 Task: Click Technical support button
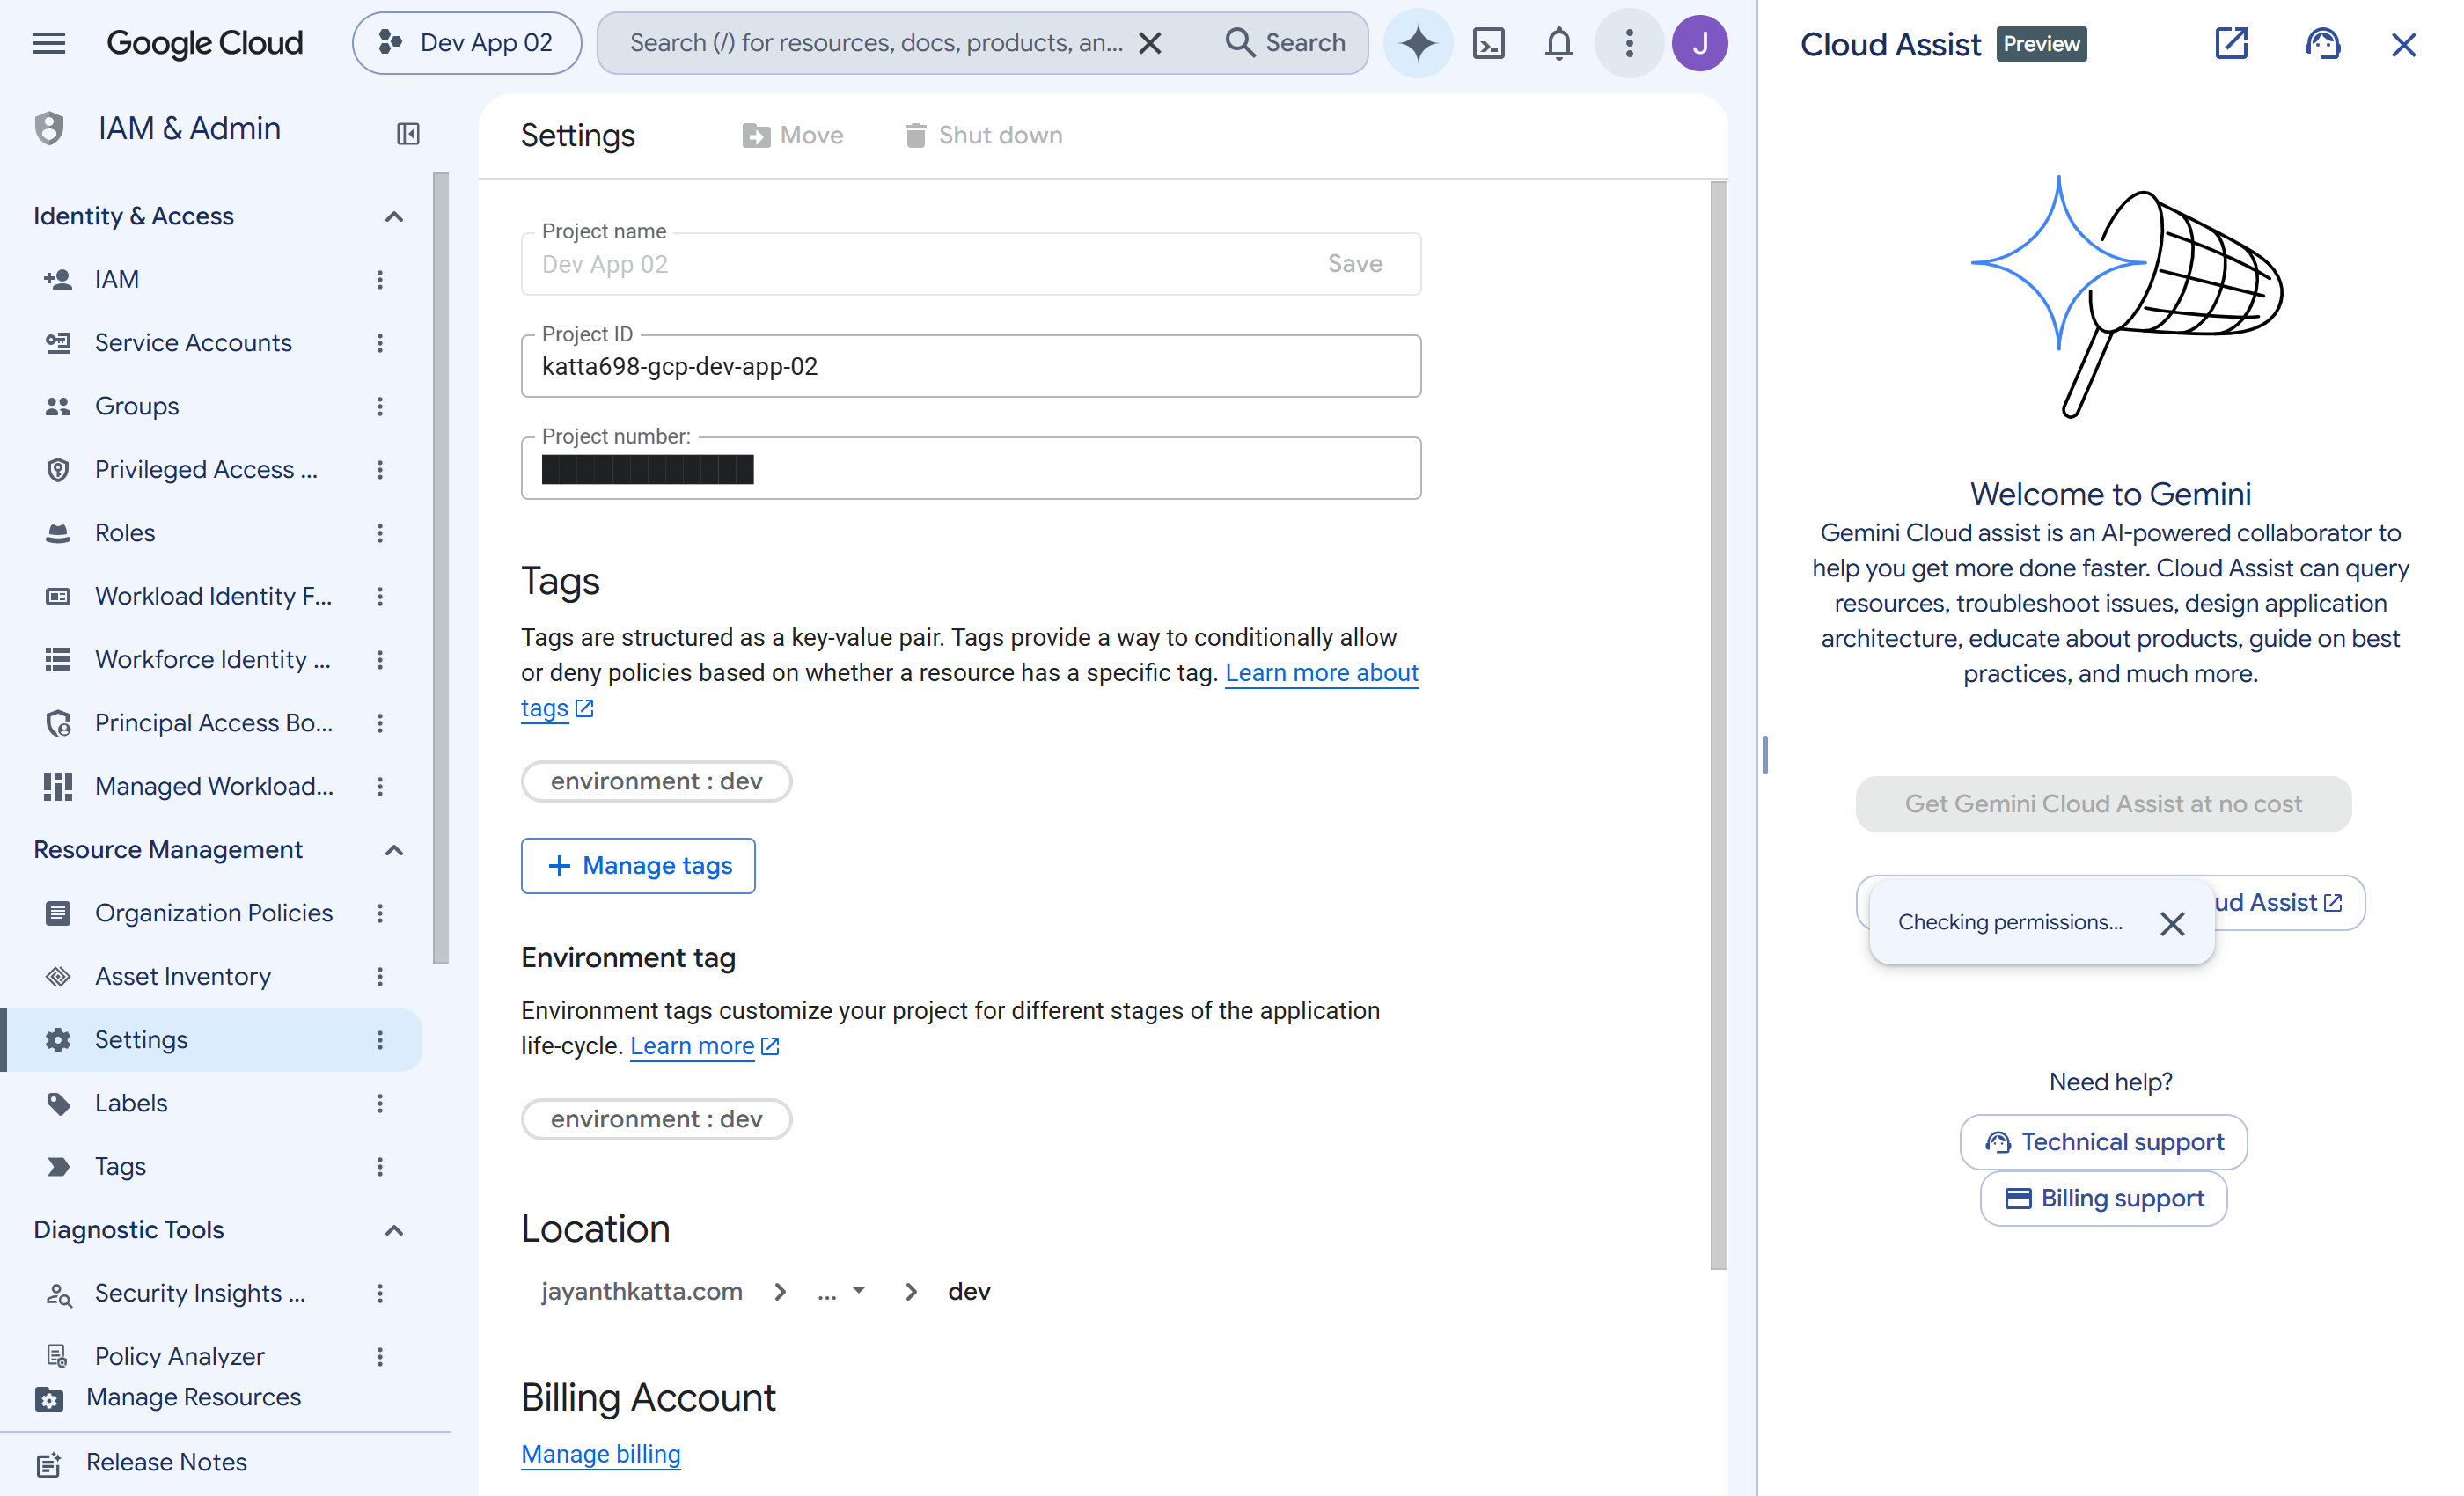tap(2103, 1142)
